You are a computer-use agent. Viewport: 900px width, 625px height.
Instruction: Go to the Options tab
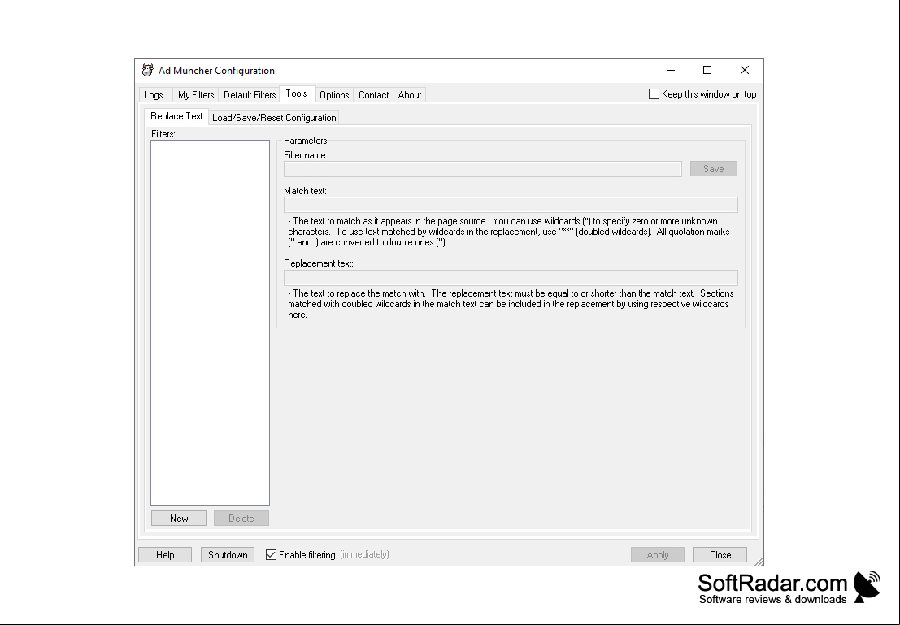334,95
